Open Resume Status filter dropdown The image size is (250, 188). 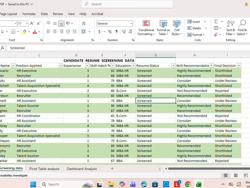(x=173, y=66)
